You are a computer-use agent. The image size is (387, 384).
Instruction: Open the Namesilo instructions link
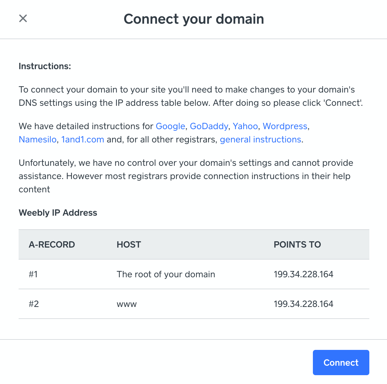[38, 140]
